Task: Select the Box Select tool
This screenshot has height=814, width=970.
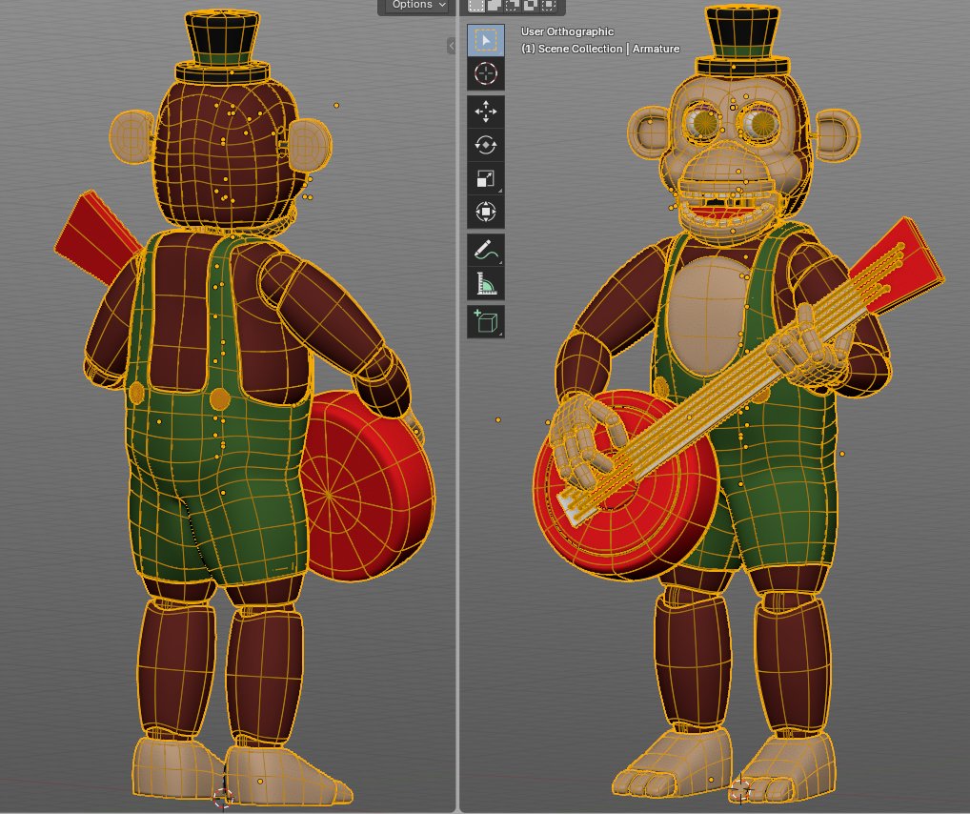Action: click(486, 39)
